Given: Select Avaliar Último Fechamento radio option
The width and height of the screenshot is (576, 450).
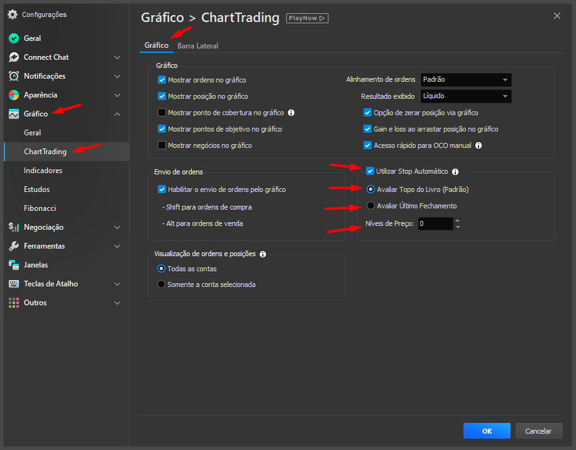Looking at the screenshot, I should pyautogui.click(x=371, y=206).
